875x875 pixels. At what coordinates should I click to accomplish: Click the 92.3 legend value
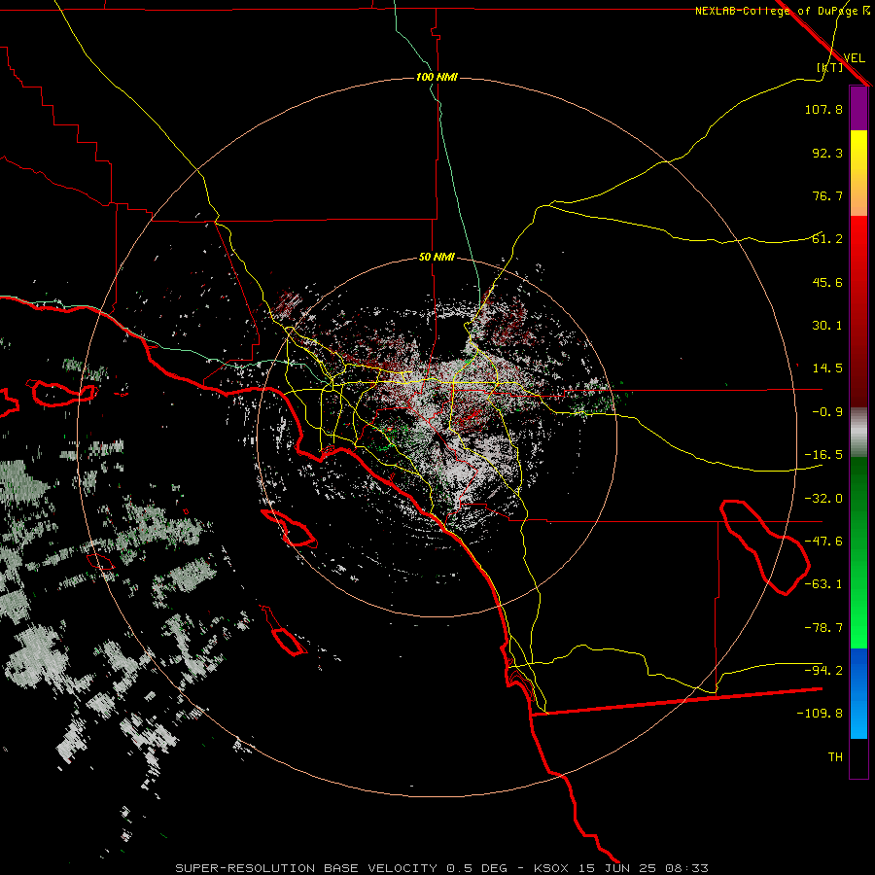(x=827, y=153)
